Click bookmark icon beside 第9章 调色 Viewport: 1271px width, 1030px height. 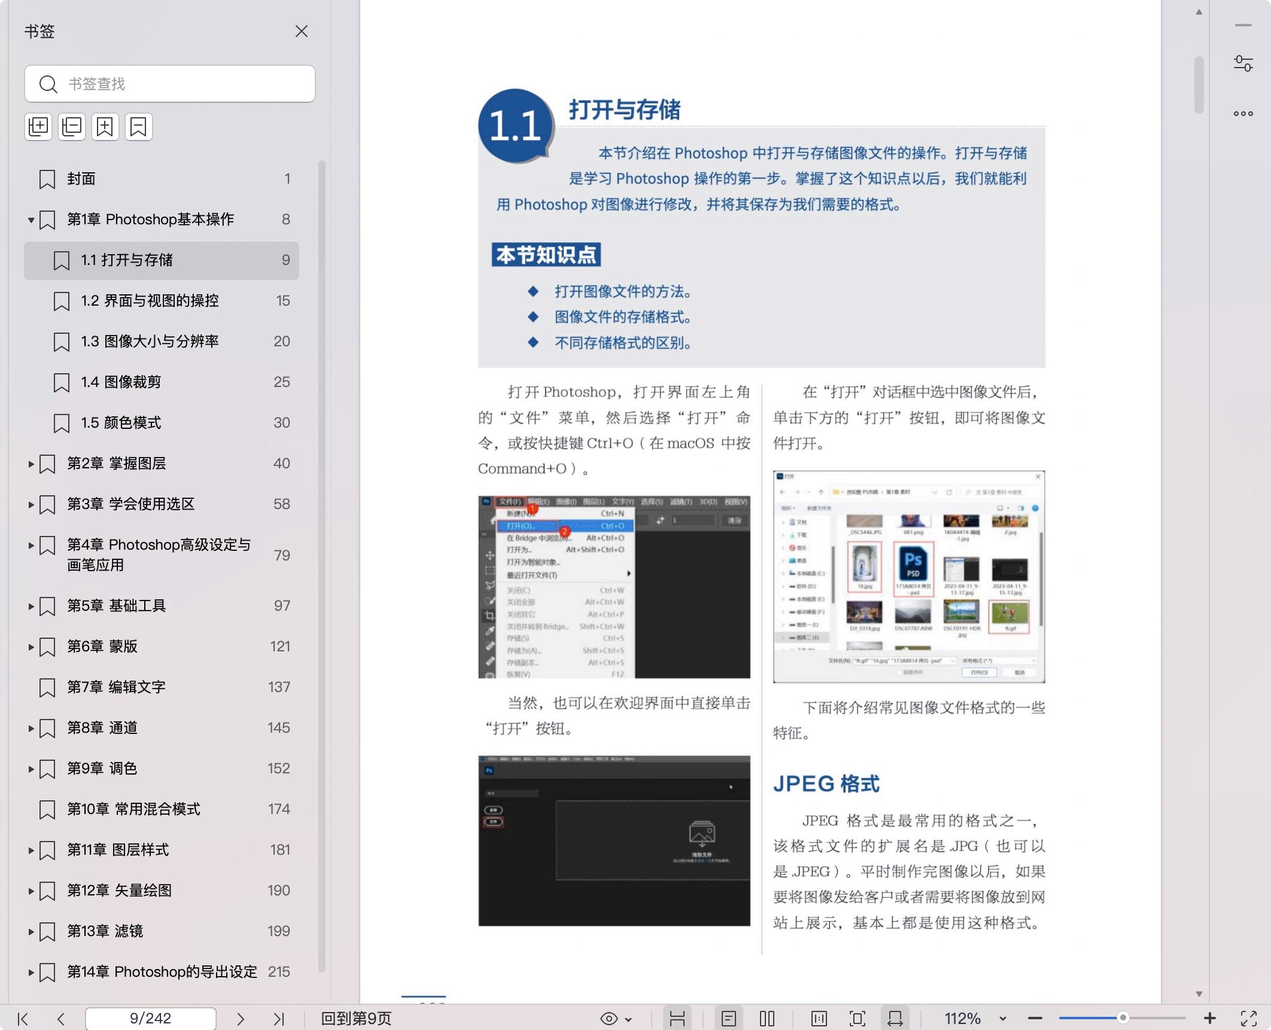point(47,769)
